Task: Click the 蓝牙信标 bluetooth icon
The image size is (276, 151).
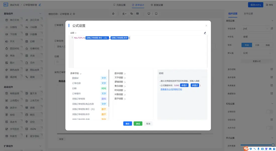Action: (x=27, y=136)
